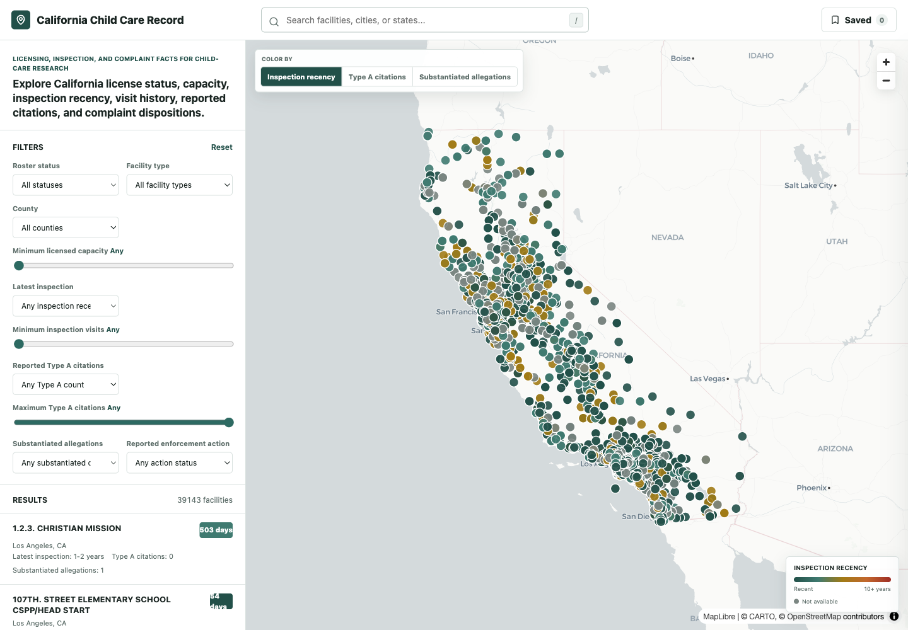Click the Salt Lake City map label

[x=809, y=185]
